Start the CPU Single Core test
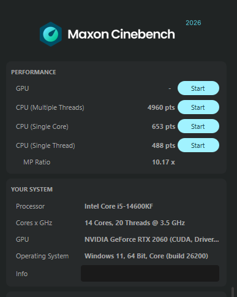 coord(198,126)
